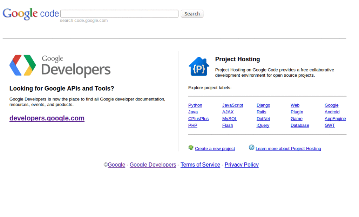Open the JavaScript project label
359x217 pixels.
coord(233,105)
